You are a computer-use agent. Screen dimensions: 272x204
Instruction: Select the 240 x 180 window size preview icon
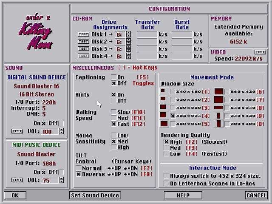pos(164,91)
